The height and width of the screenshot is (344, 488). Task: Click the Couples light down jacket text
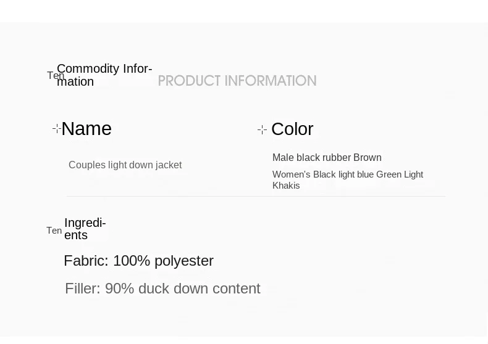(125, 165)
